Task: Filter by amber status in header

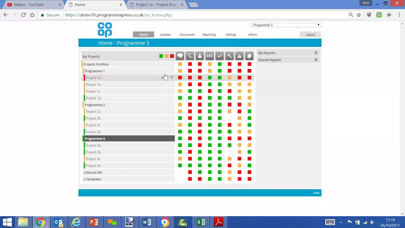Action: pos(166,56)
